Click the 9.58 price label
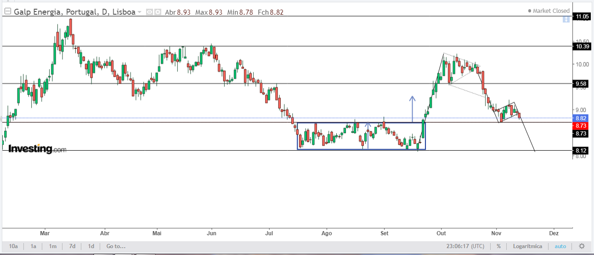 tap(582, 84)
